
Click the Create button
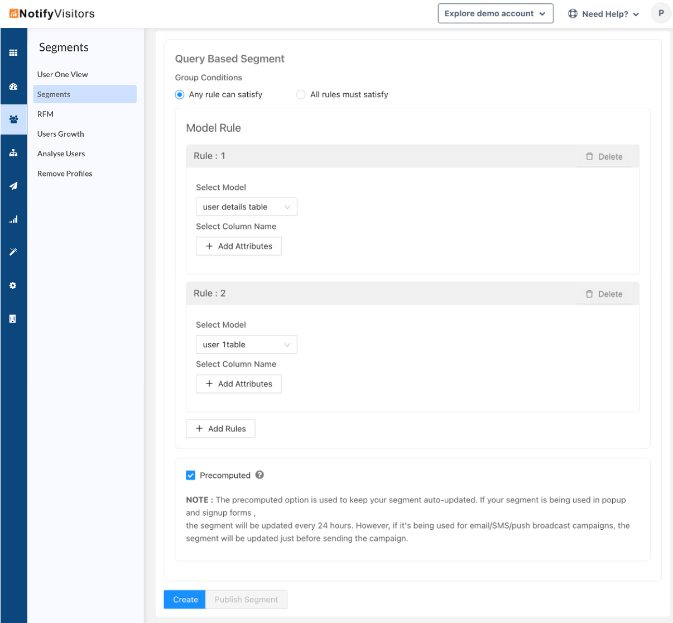coord(185,600)
